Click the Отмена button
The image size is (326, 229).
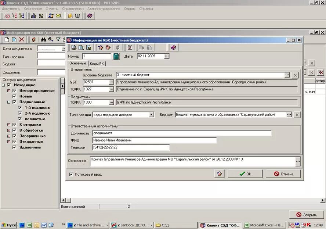click(x=283, y=174)
